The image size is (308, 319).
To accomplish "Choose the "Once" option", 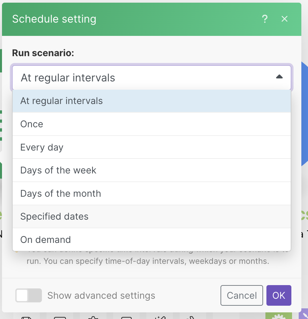I will pos(152,124).
